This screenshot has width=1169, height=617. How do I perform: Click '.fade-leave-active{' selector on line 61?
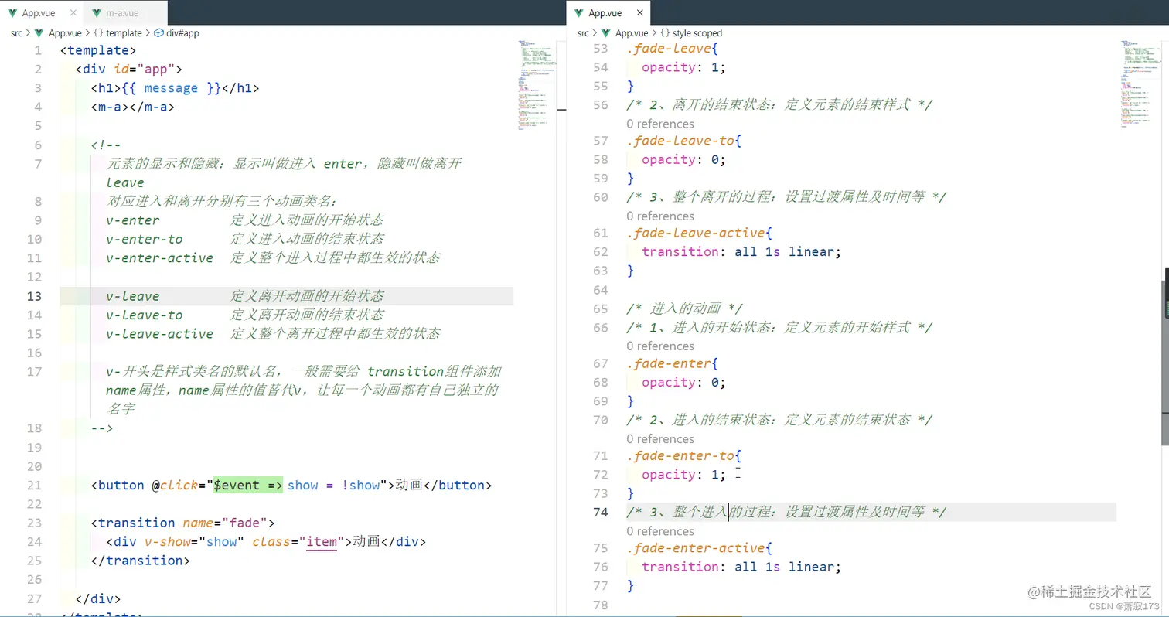point(700,233)
